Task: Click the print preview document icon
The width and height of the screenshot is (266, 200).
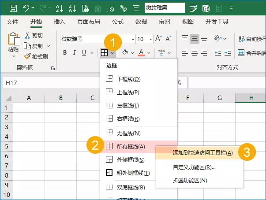Action: click(85, 8)
